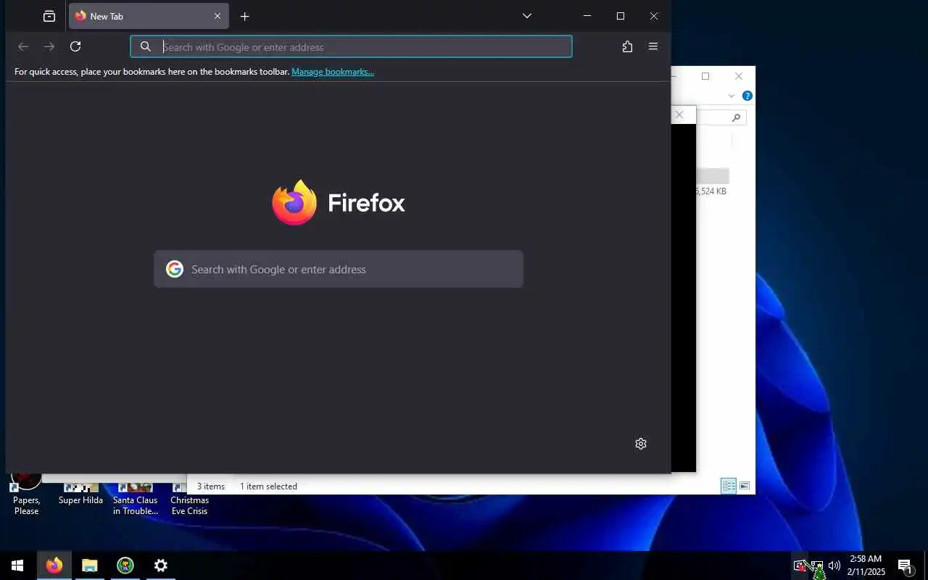Image resolution: width=928 pixels, height=580 pixels.
Task: Open the List all tabs dropdown
Action: pyautogui.click(x=527, y=16)
